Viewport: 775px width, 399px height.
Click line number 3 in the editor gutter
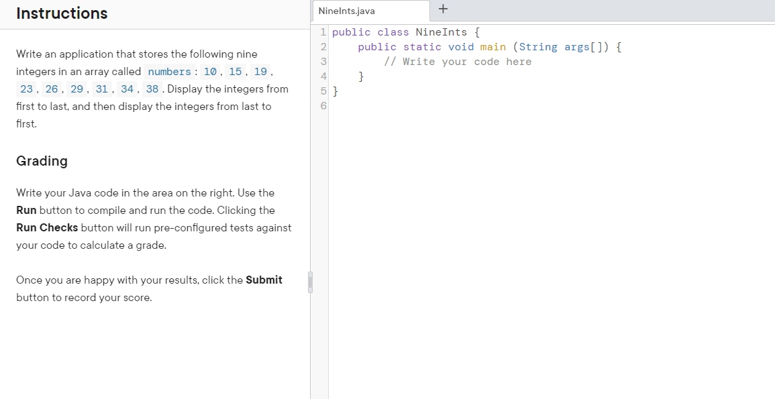[x=323, y=61]
